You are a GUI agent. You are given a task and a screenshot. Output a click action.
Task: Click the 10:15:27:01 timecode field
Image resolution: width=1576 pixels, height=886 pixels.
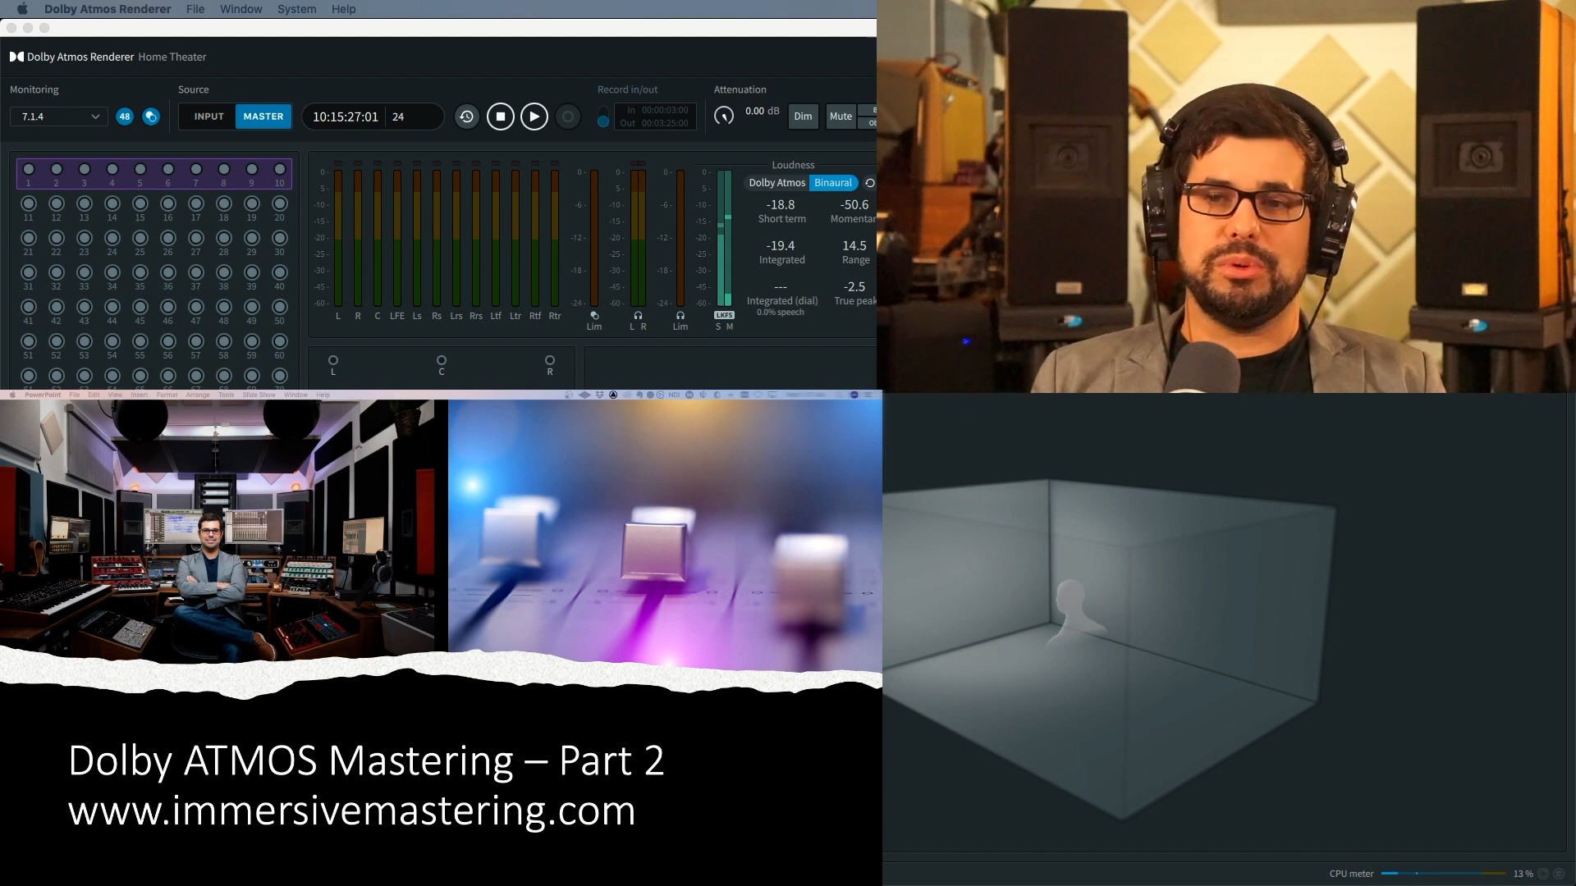click(x=346, y=116)
